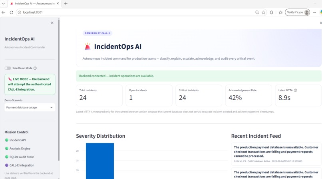Bookmark this page with star icon
322x179 pixels.
(264, 12)
